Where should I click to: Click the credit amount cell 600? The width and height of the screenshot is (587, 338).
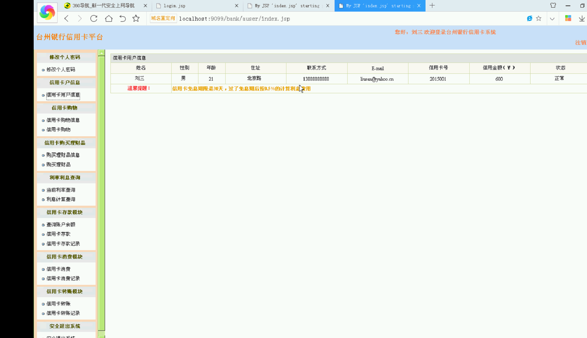click(x=499, y=79)
